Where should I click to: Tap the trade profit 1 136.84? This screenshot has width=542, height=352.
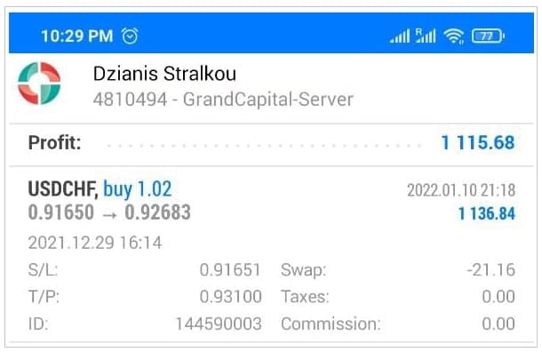pyautogui.click(x=487, y=213)
